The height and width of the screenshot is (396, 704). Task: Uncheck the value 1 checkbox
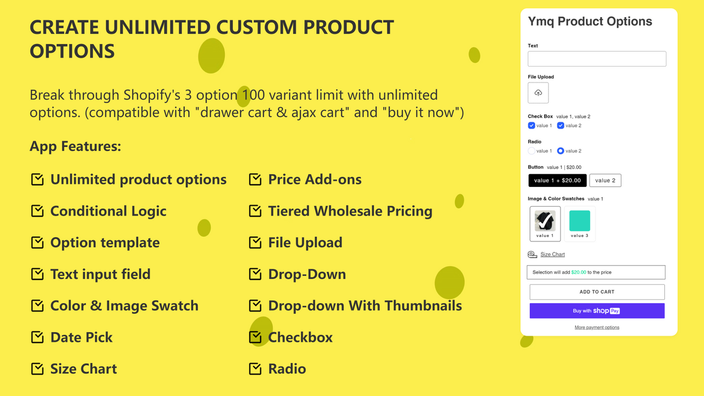(x=530, y=125)
